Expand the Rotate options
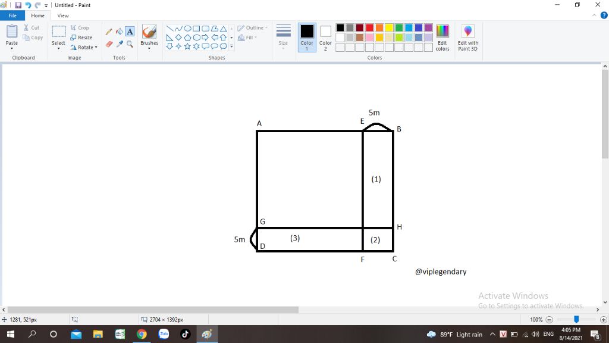This screenshot has height=343, width=609. 84,48
